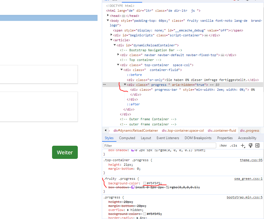This screenshot has width=264, height=219.
Task: Select div#dynamicReloadContainer in breadcrumbs
Action: (x=136, y=131)
